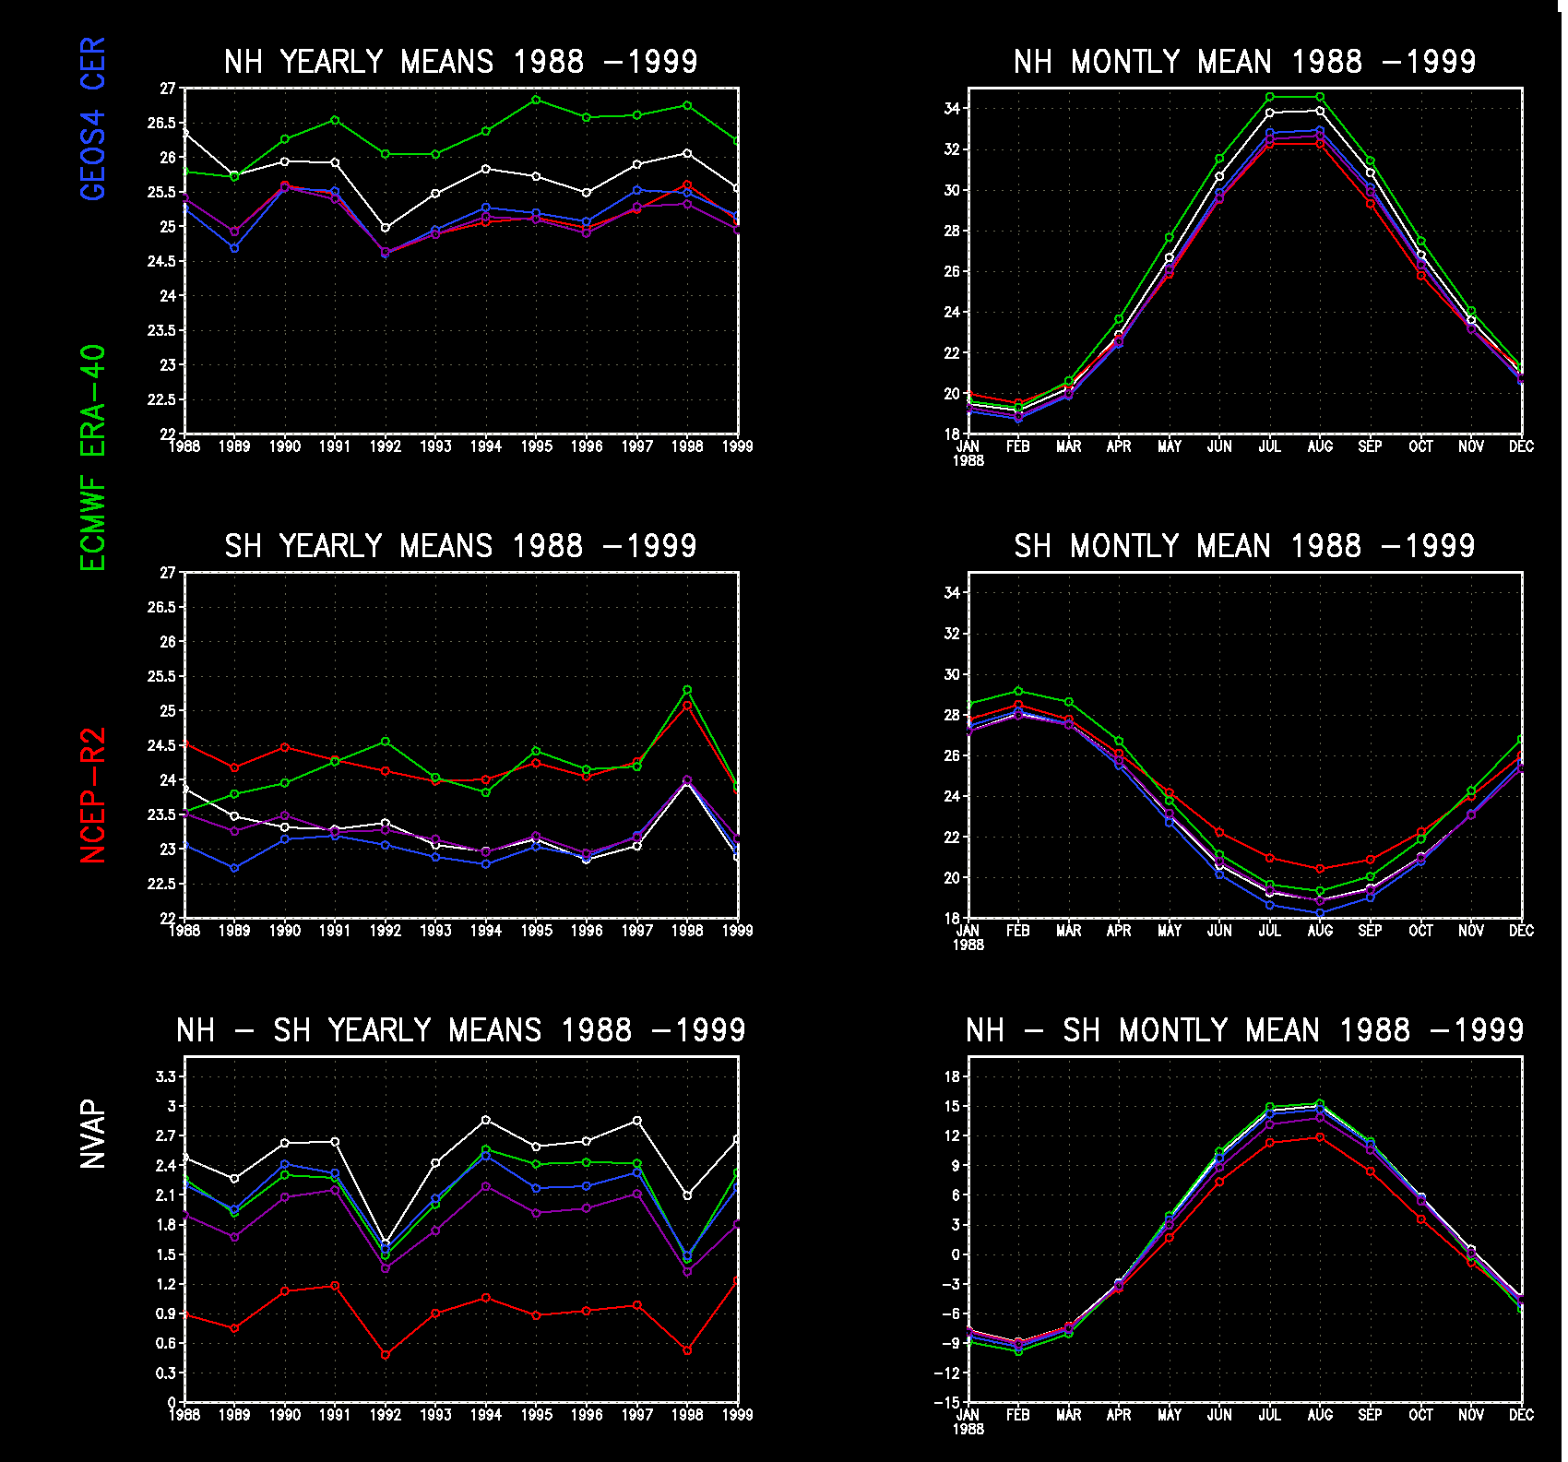Click the 3.3 y-axis label in NH-SH yearly chart

pyautogui.click(x=166, y=1076)
